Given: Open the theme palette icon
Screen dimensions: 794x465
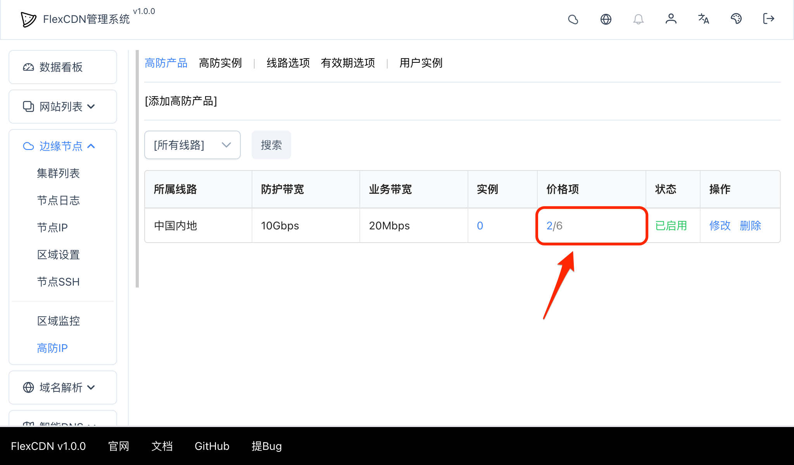Looking at the screenshot, I should click(x=736, y=19).
